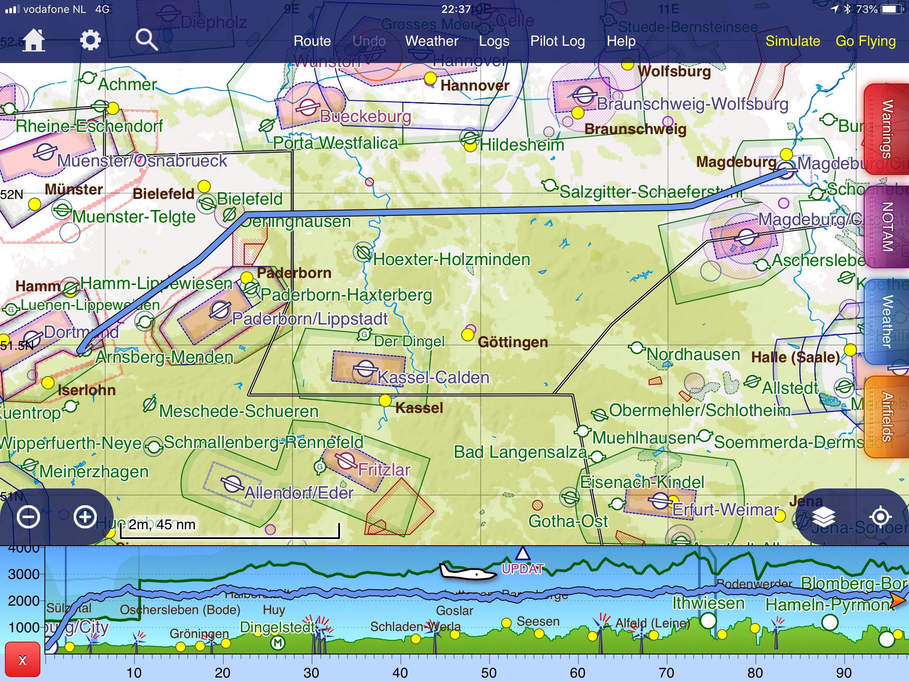Tap the Kassel city yellow marker

(385, 400)
